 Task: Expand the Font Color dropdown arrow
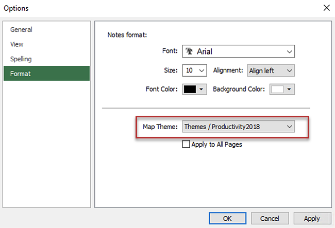tap(201, 89)
